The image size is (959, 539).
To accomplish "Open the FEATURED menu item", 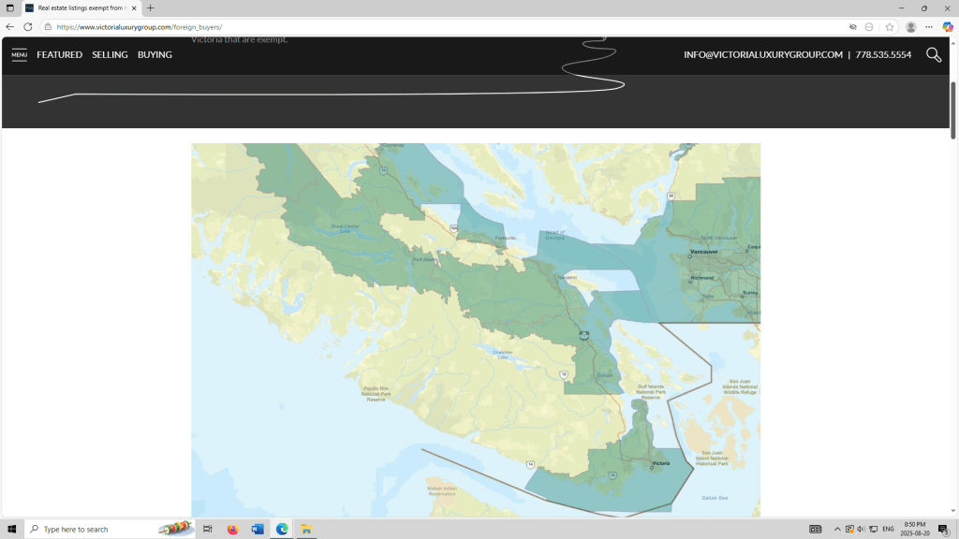I will [x=60, y=55].
